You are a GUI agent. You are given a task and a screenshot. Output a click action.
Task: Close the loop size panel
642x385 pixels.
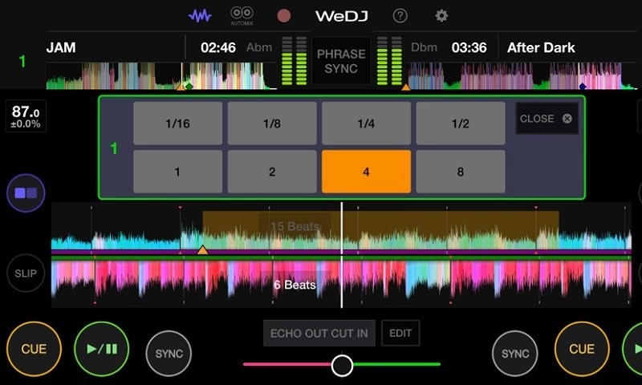(546, 119)
